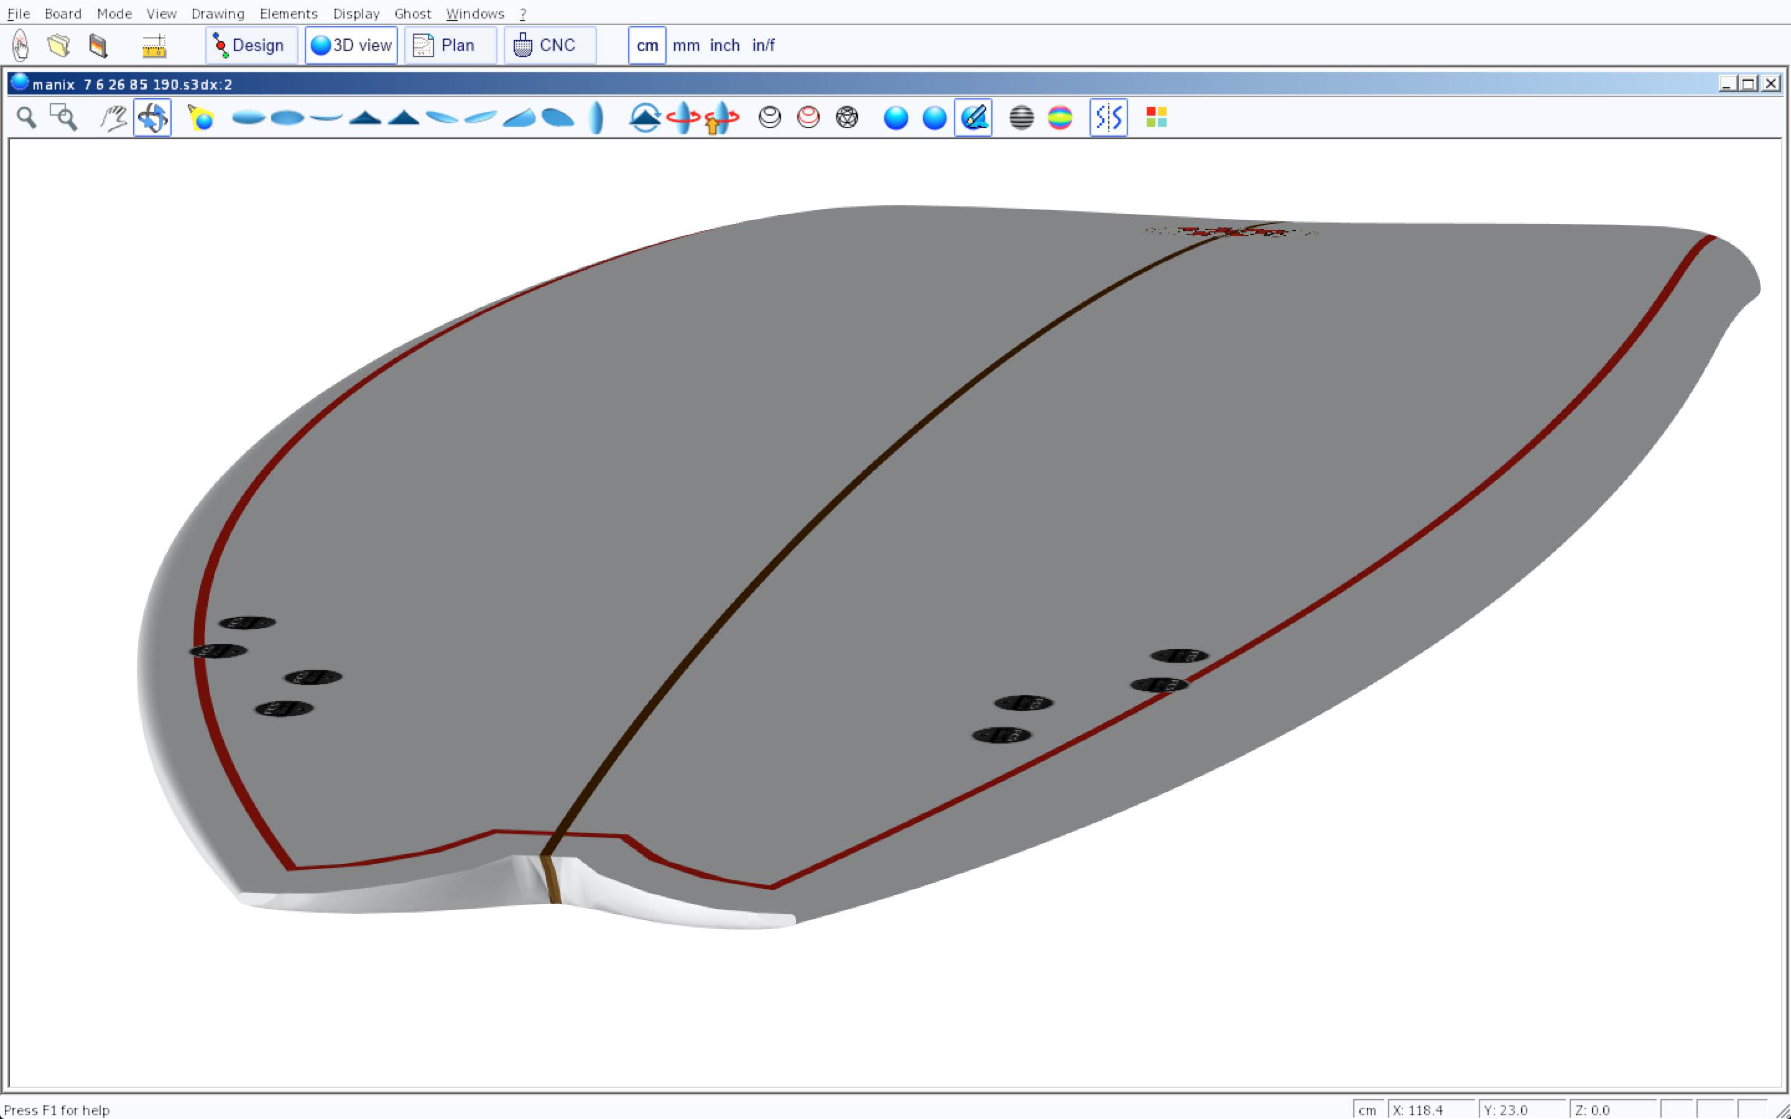1791x1119 pixels.
Task: Open the four-color squares palette icon
Action: [x=1156, y=117]
